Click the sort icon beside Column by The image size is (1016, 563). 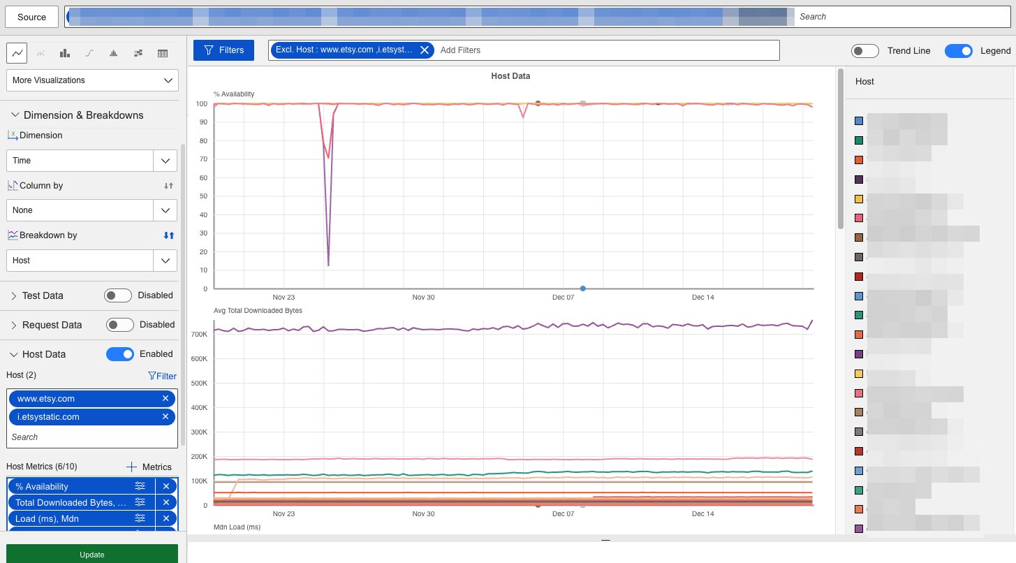coord(168,185)
